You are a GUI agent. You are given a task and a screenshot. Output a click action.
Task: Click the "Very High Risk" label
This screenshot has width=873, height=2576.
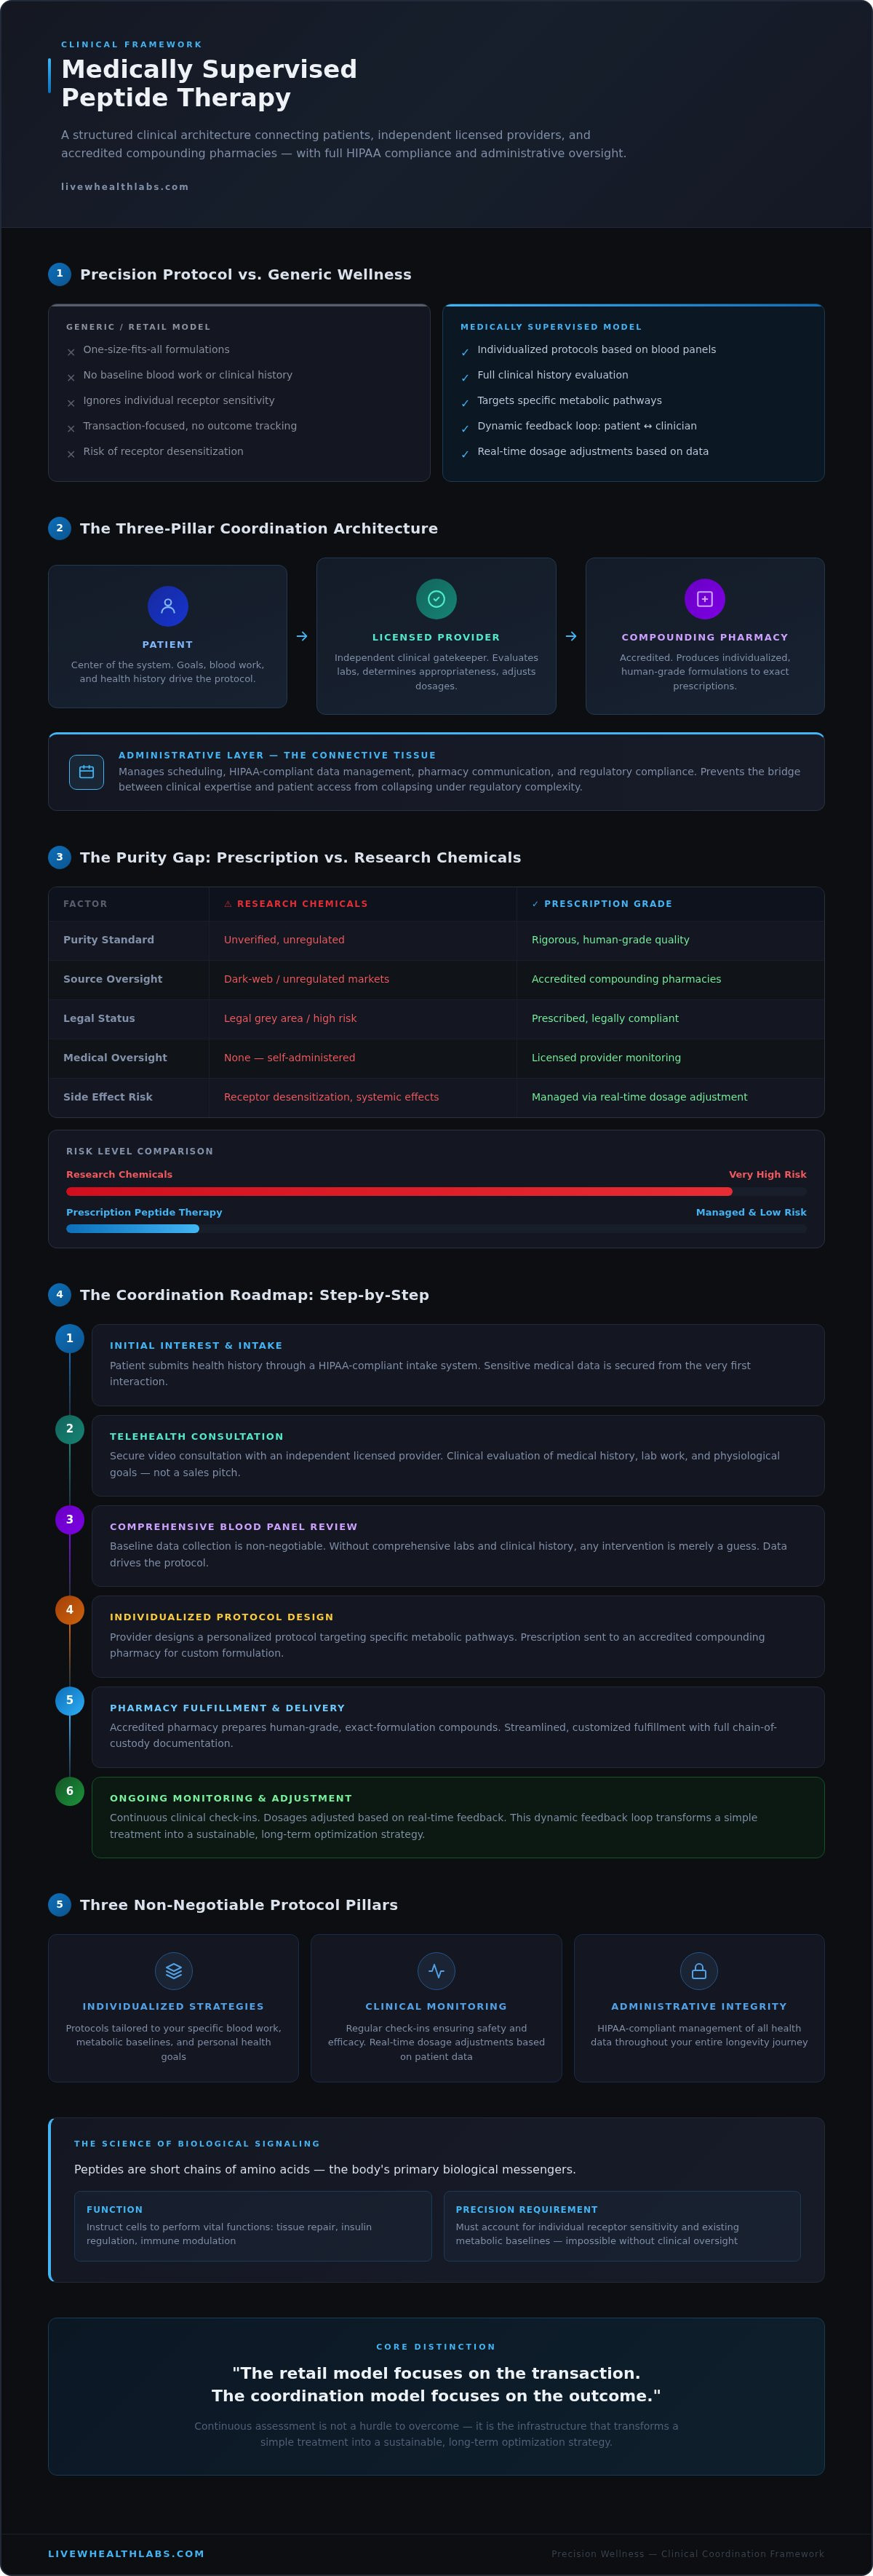(x=768, y=1175)
